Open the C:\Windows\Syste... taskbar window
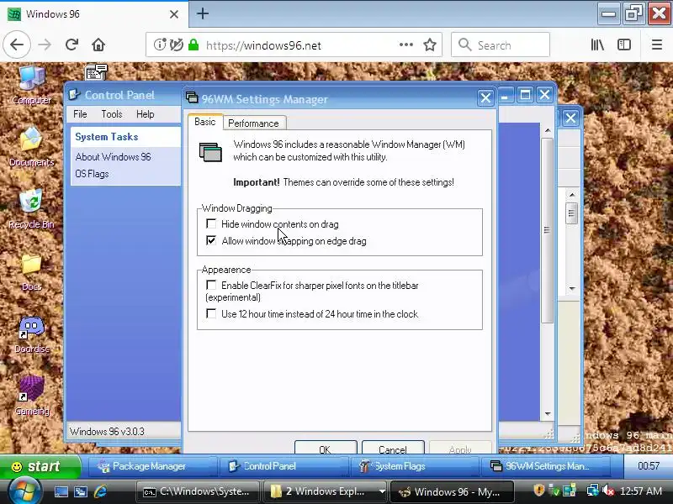Image resolution: width=673 pixels, height=504 pixels. (x=198, y=491)
